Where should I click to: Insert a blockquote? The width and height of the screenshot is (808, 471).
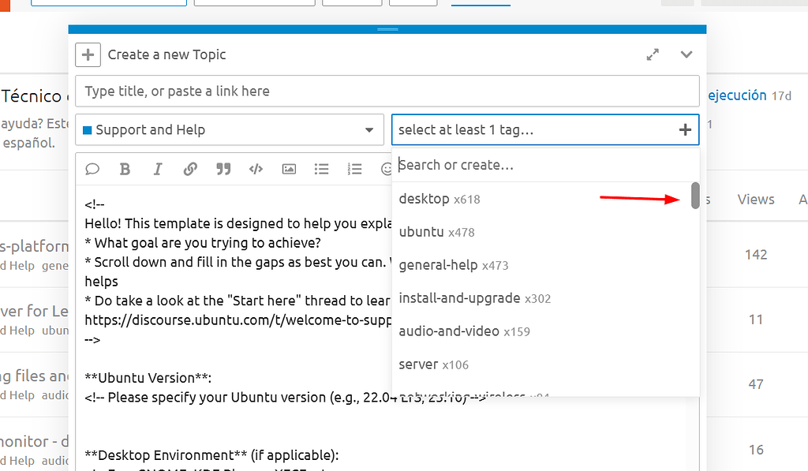pos(223,168)
